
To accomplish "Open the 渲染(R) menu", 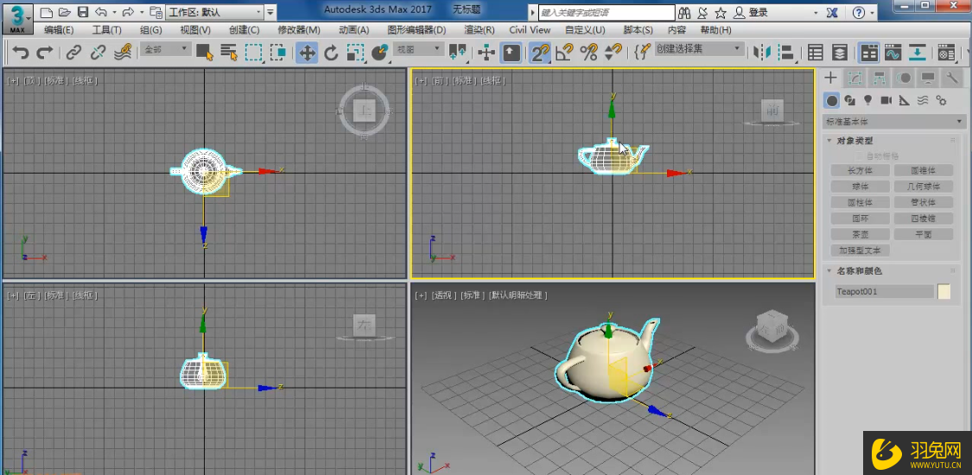I will tap(478, 29).
